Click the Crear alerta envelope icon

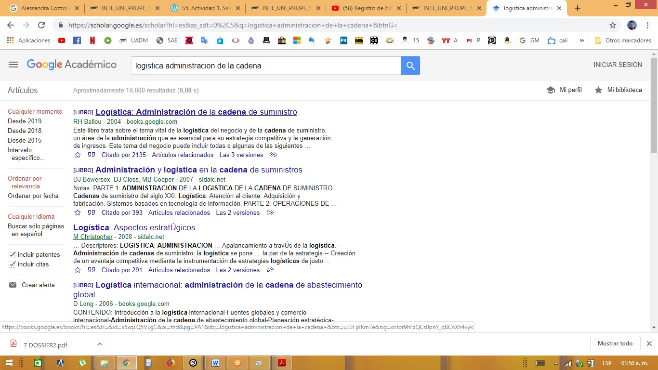click(13, 285)
